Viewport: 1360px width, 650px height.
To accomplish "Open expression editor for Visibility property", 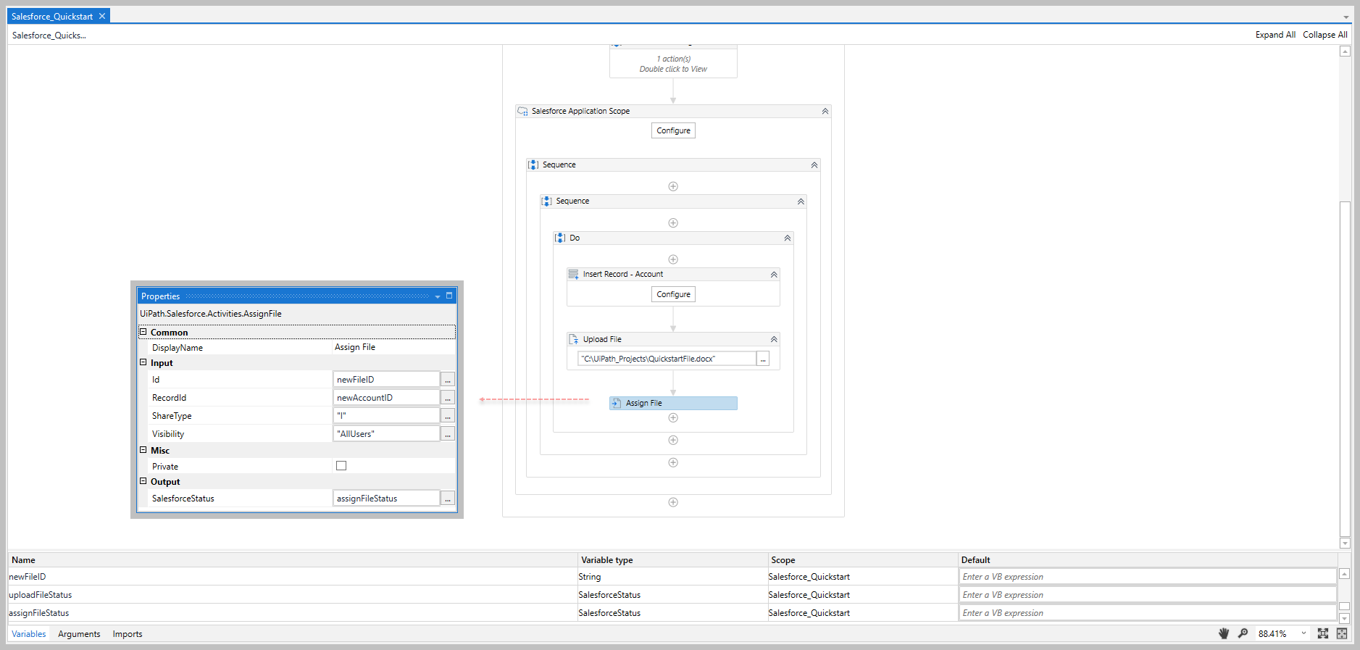I will click(448, 434).
